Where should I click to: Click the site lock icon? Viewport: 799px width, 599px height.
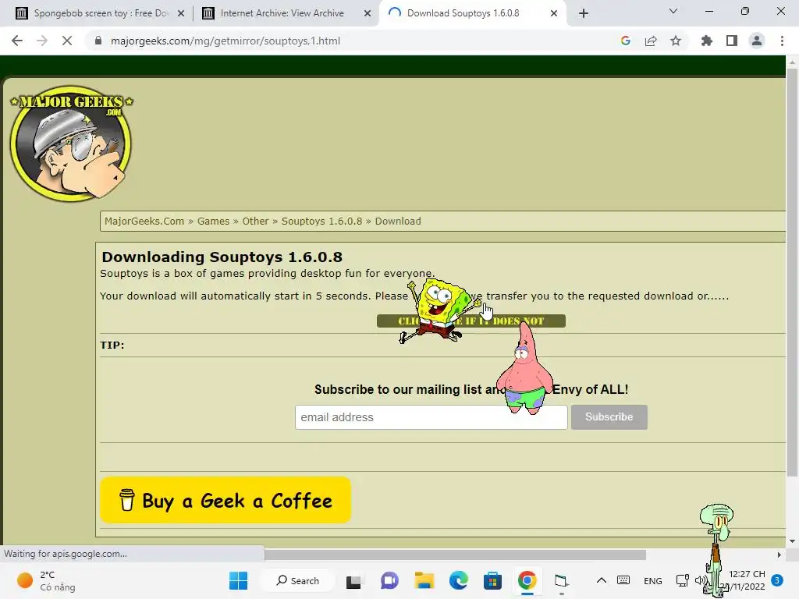click(98, 41)
